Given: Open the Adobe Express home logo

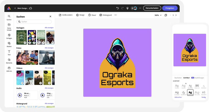Looking at the screenshot, I should pyautogui.click(x=9, y=8).
